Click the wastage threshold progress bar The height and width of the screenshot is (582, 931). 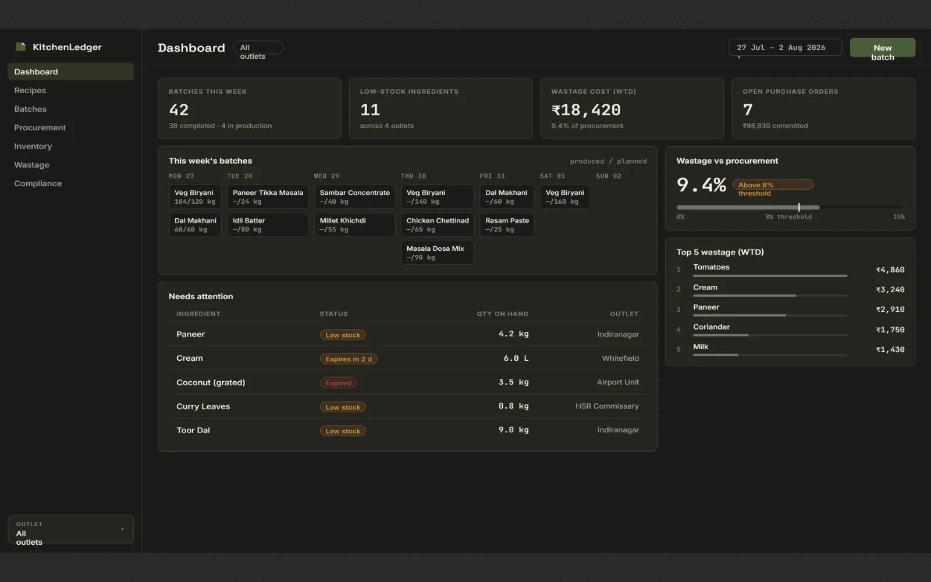(790, 207)
